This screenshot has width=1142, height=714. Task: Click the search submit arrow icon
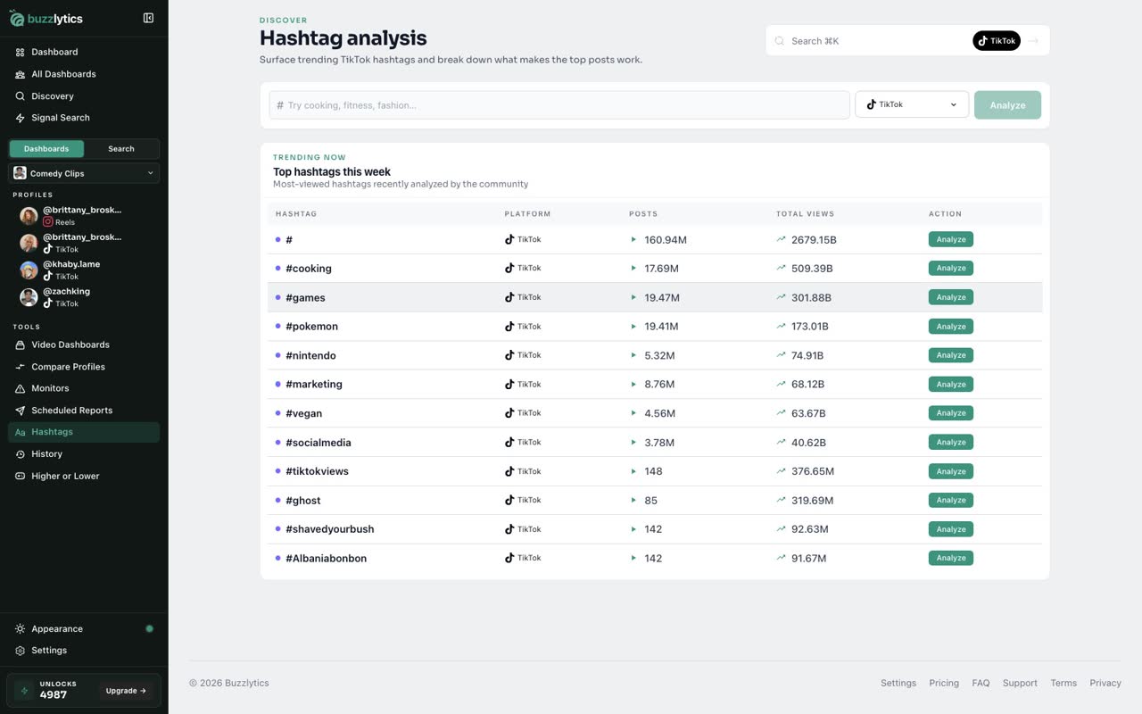pos(1034,40)
